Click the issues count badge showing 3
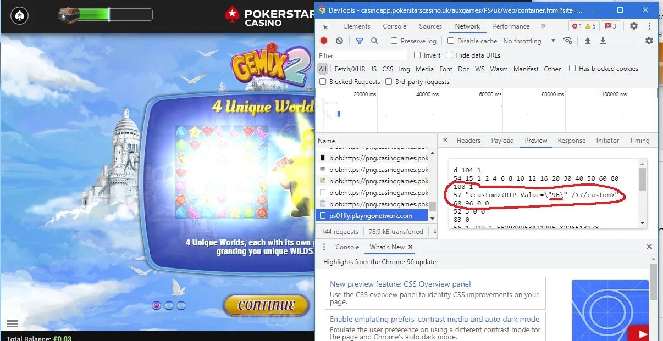663x341 pixels. [x=610, y=26]
